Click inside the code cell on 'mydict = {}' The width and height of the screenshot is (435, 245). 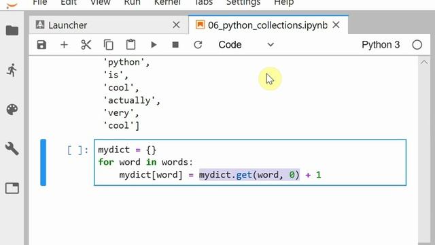[127, 150]
